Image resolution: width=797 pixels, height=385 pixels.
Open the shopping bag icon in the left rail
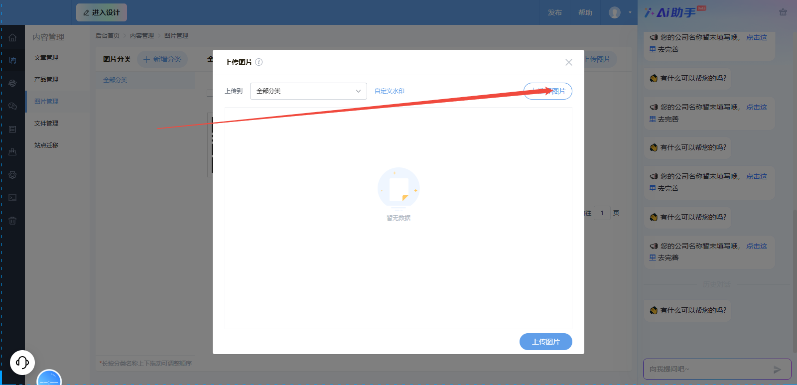[12, 152]
